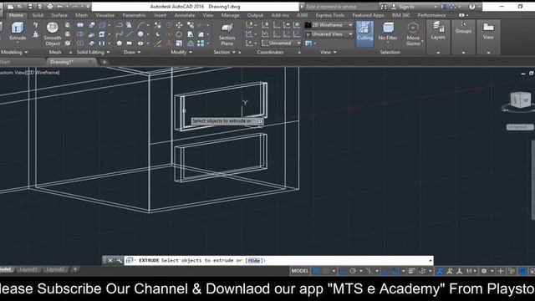The image size is (535, 301).
Task: Click the Move Gizmo icon
Action: pos(413,28)
